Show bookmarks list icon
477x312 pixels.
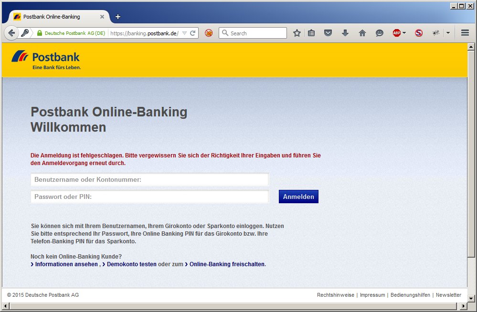point(311,33)
